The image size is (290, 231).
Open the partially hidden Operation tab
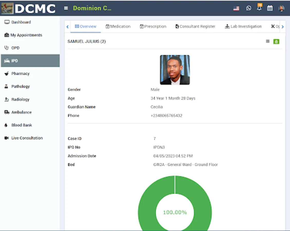pyautogui.click(x=275, y=26)
